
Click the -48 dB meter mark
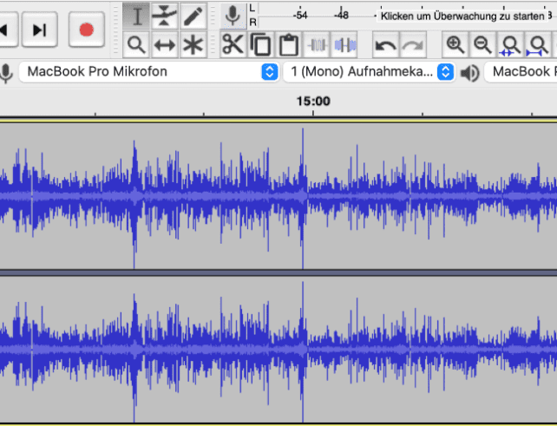click(x=341, y=16)
